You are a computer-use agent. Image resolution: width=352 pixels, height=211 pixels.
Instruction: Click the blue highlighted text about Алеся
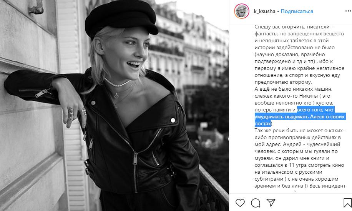(x=300, y=116)
